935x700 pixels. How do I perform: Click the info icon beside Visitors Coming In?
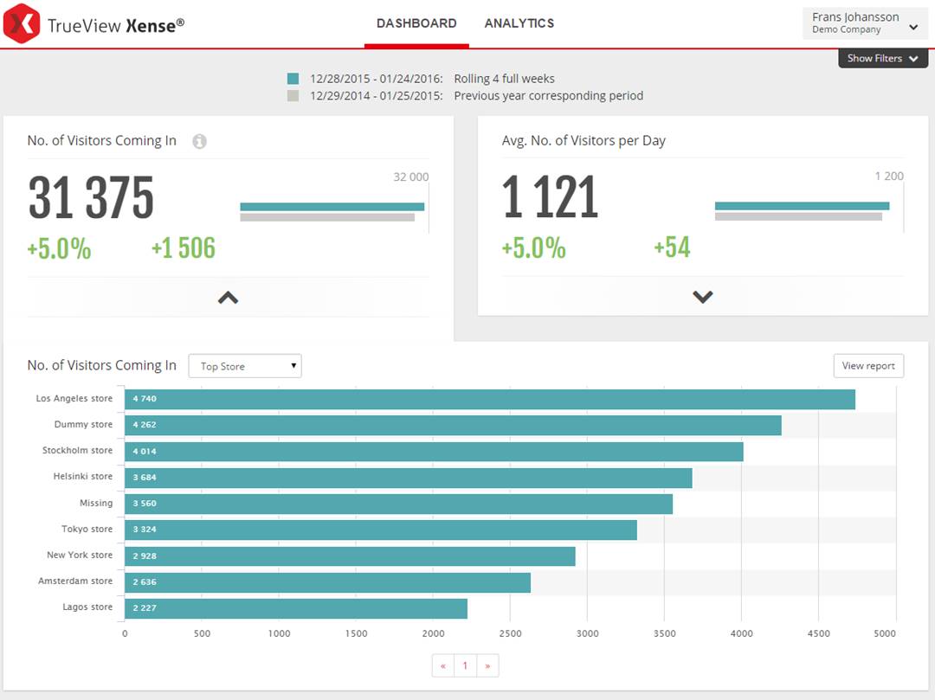(199, 141)
